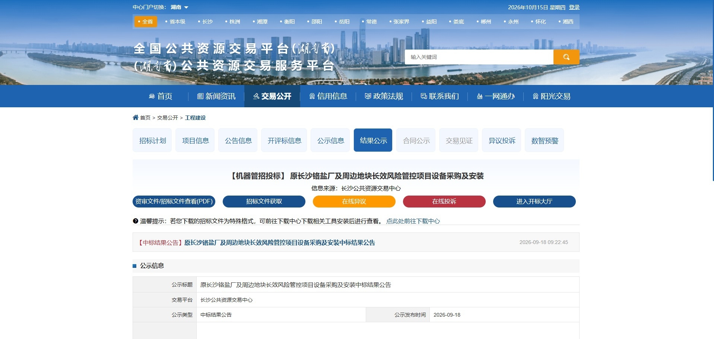Open the 交易公开 main menu item
This screenshot has height=339, width=714.
coord(272,96)
